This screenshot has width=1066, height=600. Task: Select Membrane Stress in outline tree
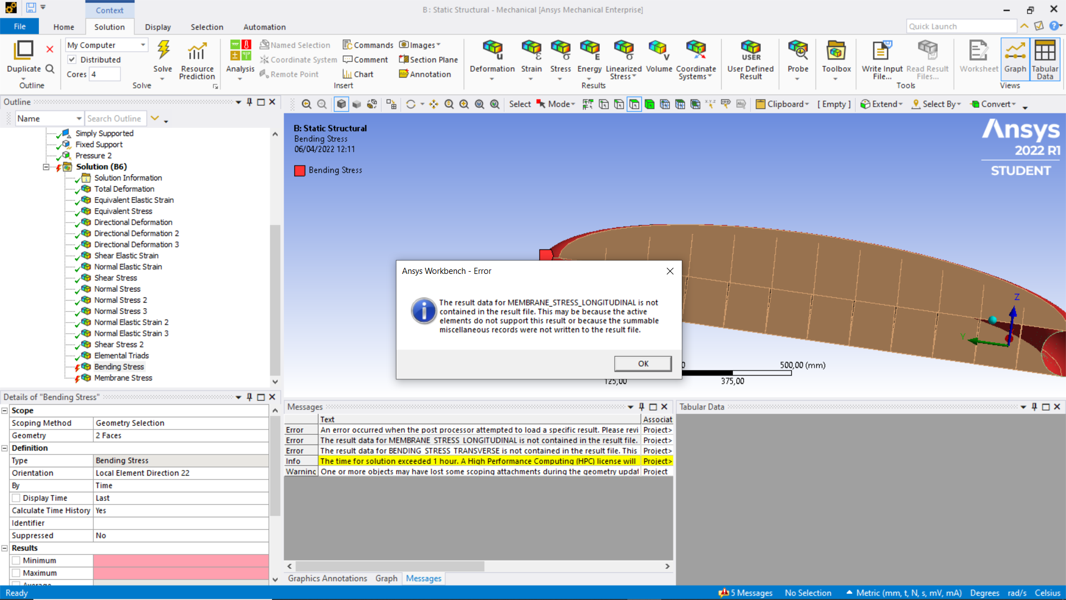click(x=123, y=378)
